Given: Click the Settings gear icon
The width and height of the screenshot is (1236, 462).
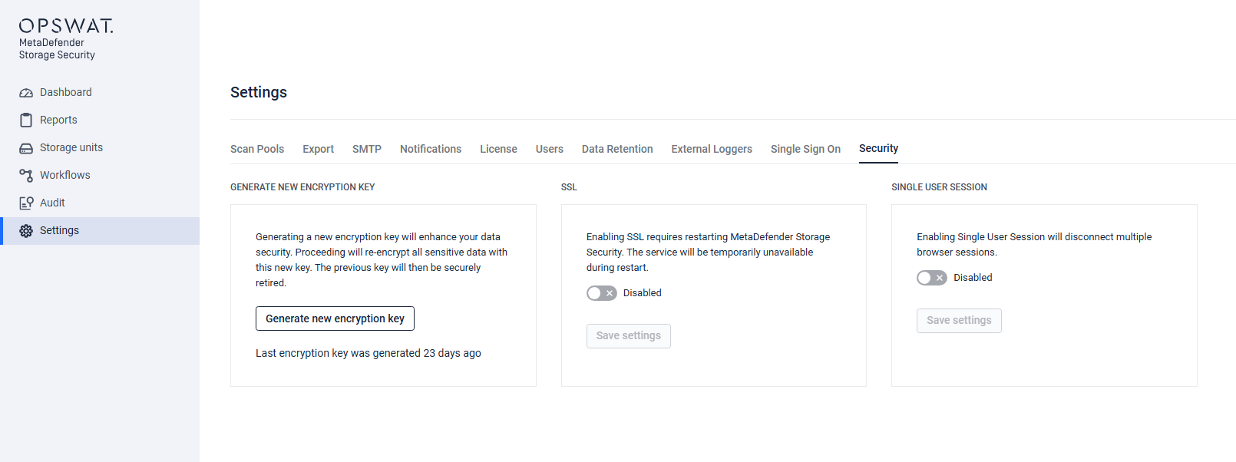Looking at the screenshot, I should [x=26, y=231].
